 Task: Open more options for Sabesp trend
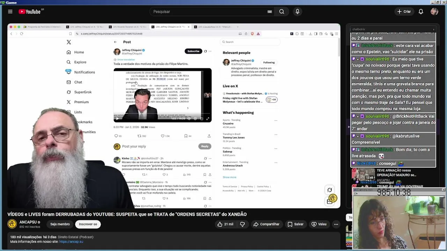coord(276,149)
